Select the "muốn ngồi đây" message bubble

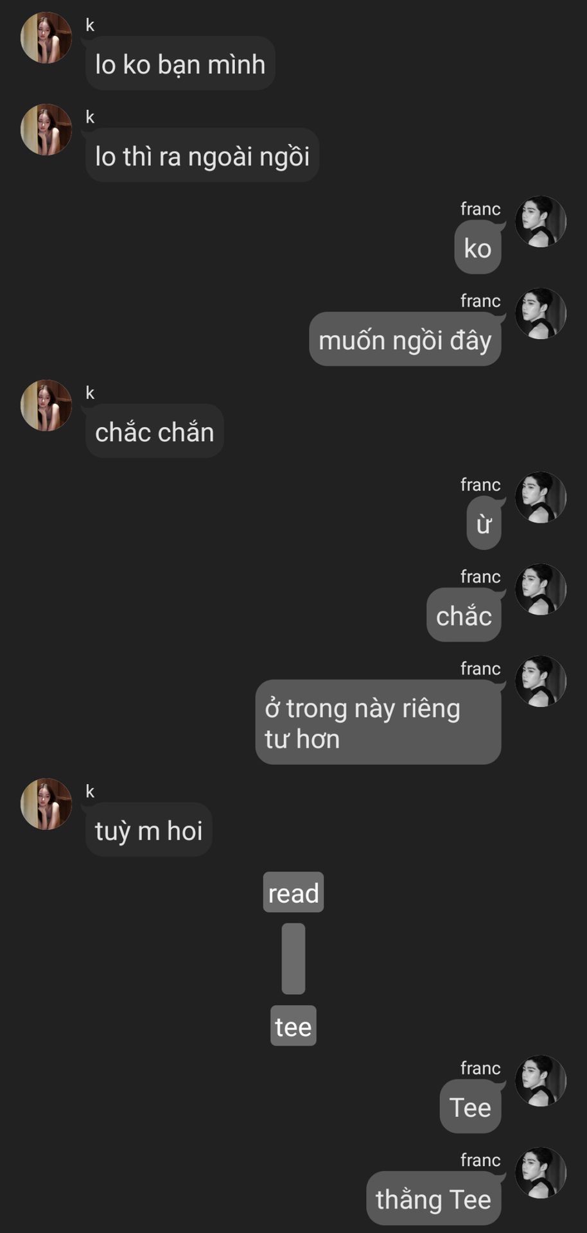tap(405, 339)
